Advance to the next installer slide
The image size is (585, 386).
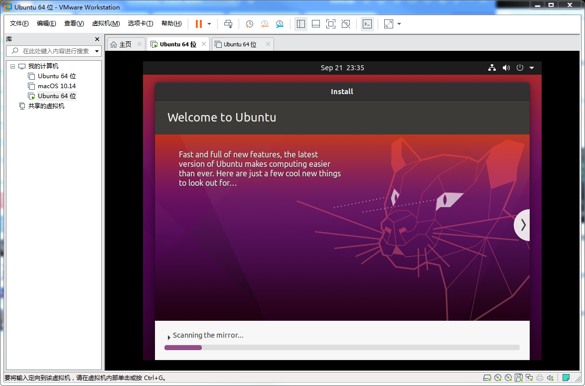click(x=522, y=225)
